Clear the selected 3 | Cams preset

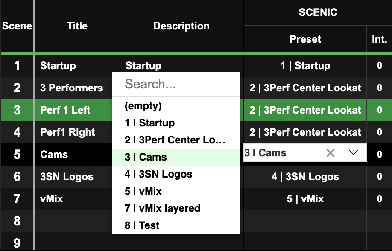(x=330, y=153)
